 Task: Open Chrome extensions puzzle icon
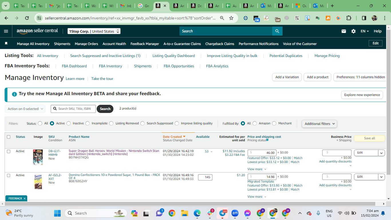pos(349,18)
